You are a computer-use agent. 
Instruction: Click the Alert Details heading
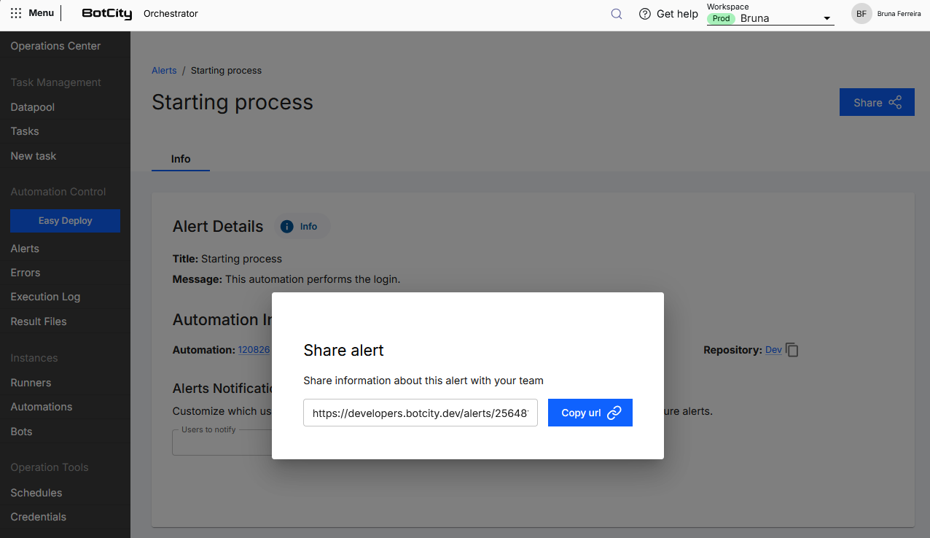tap(218, 227)
